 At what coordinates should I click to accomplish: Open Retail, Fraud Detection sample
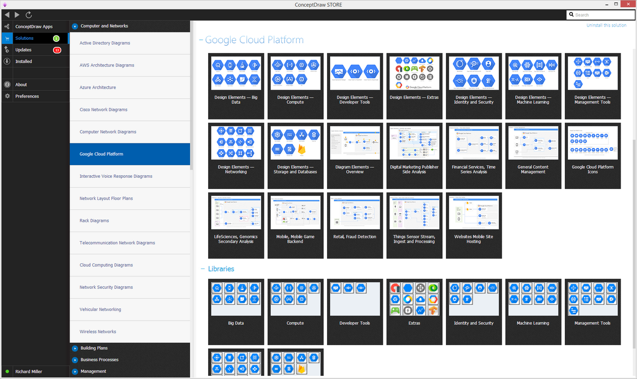tap(355, 225)
